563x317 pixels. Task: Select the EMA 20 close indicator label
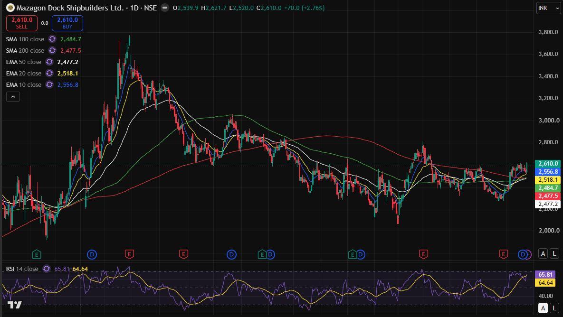tap(24, 74)
